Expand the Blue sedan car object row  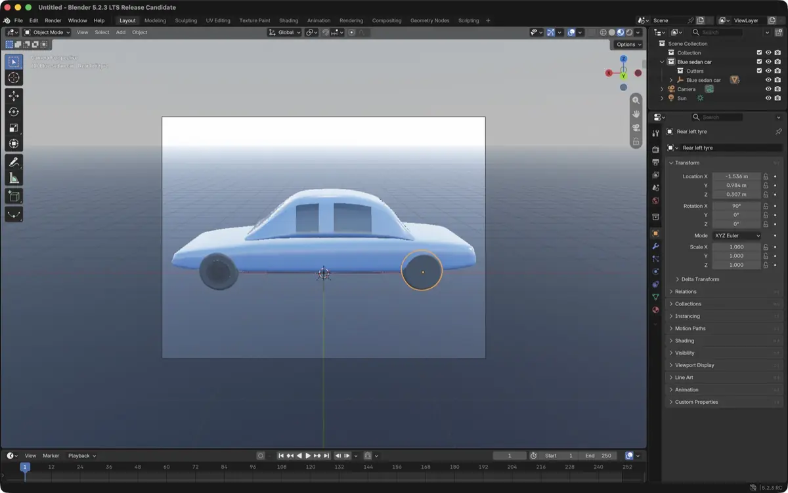671,80
